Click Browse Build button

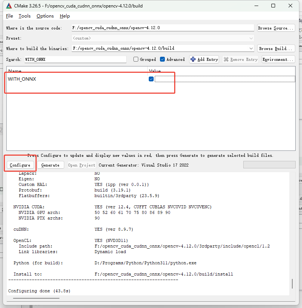276,49
